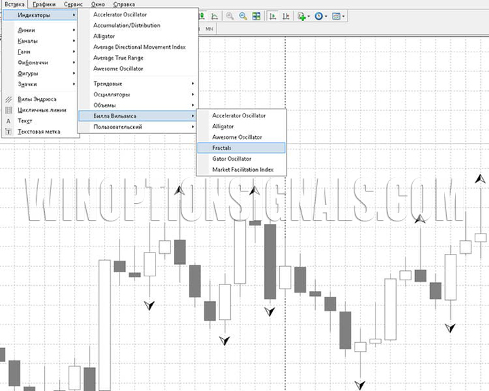This screenshot has height=391, width=489.
Task: Select Цикличные линии tool
Action: (x=40, y=110)
